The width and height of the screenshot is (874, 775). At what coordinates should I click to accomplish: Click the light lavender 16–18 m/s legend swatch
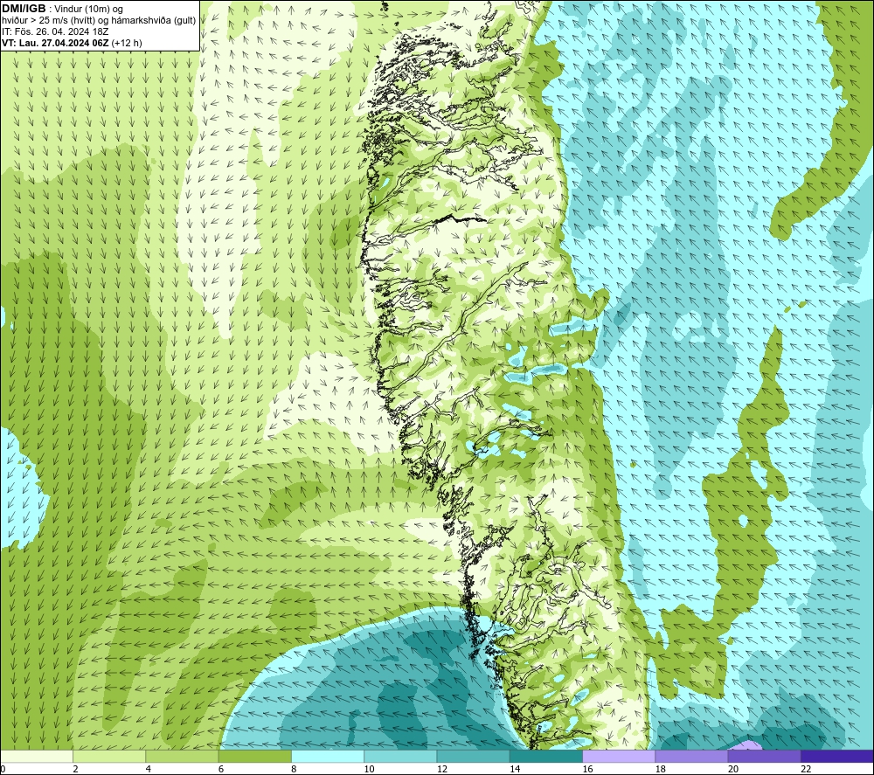click(x=619, y=756)
